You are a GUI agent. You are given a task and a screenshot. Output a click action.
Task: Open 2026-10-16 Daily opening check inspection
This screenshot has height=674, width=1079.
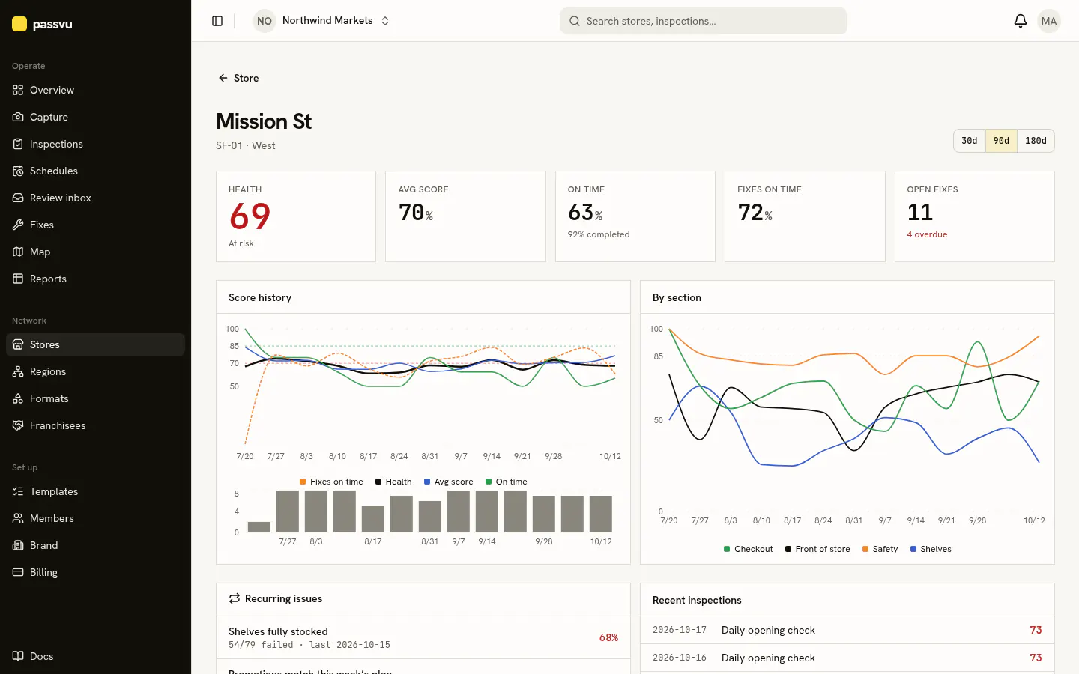(x=847, y=658)
